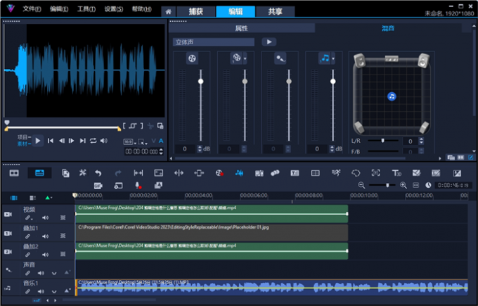
Task: Click the mark-in bracket in preview
Action: point(124,126)
